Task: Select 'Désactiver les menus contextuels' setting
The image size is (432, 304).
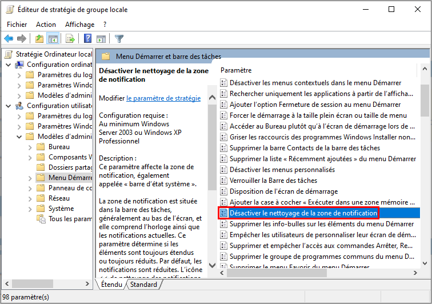Action: tap(315, 83)
